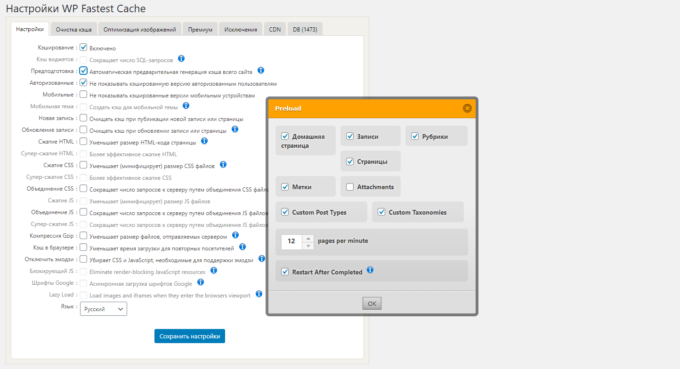Open info icon for Блокирующий JS

[214, 270]
